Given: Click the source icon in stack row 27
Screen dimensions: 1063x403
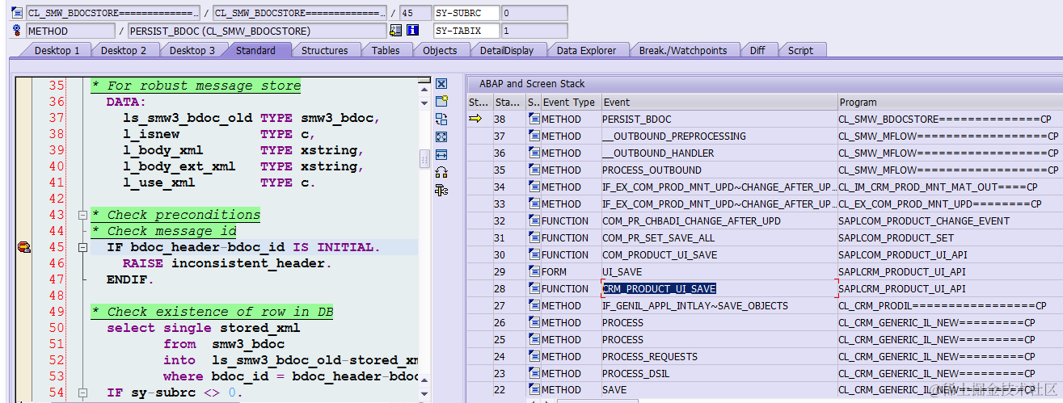Looking at the screenshot, I should pos(534,305).
